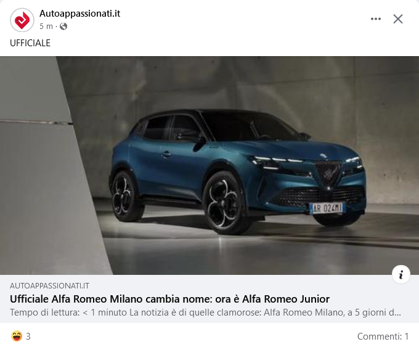Click the '5 m' post timestamp
Image resolution: width=419 pixels, height=347 pixels.
pyautogui.click(x=46, y=27)
